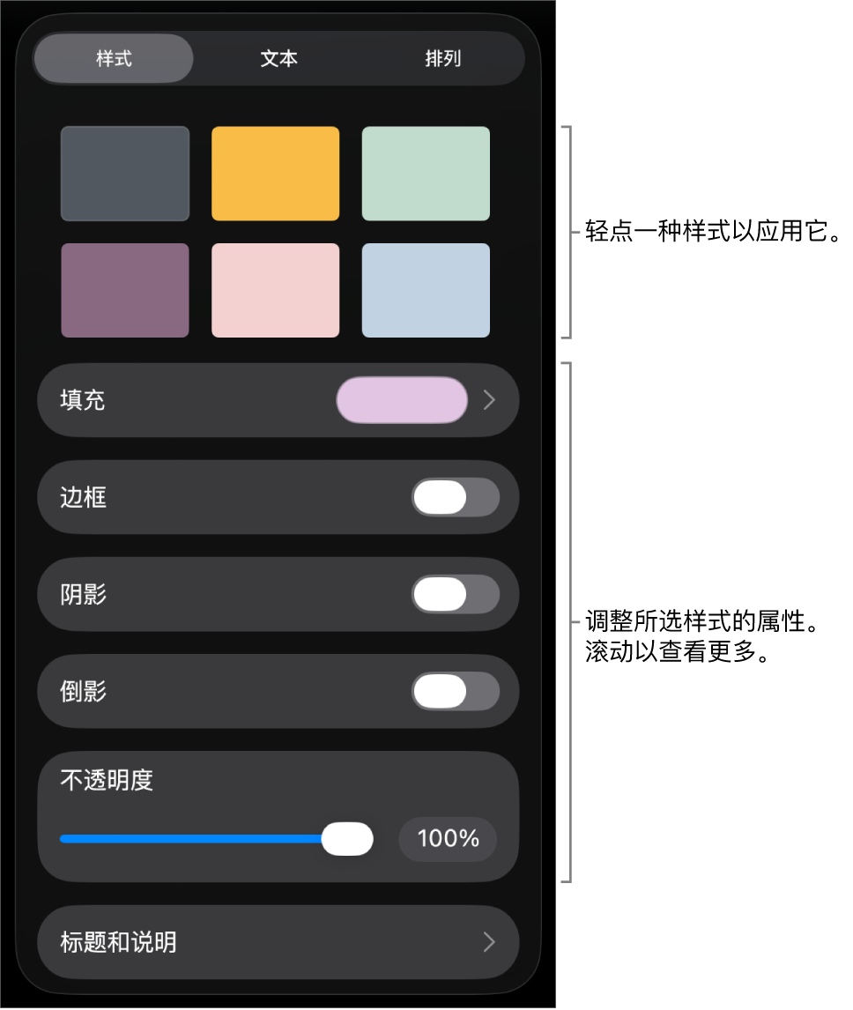This screenshot has height=1010, width=853.
Task: Select the dark gray shape style
Action: point(125,174)
